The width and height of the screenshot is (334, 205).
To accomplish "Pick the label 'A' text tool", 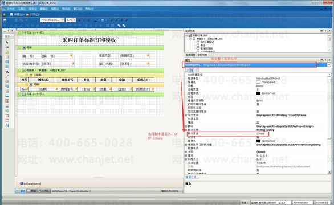I will (x=7, y=72).
